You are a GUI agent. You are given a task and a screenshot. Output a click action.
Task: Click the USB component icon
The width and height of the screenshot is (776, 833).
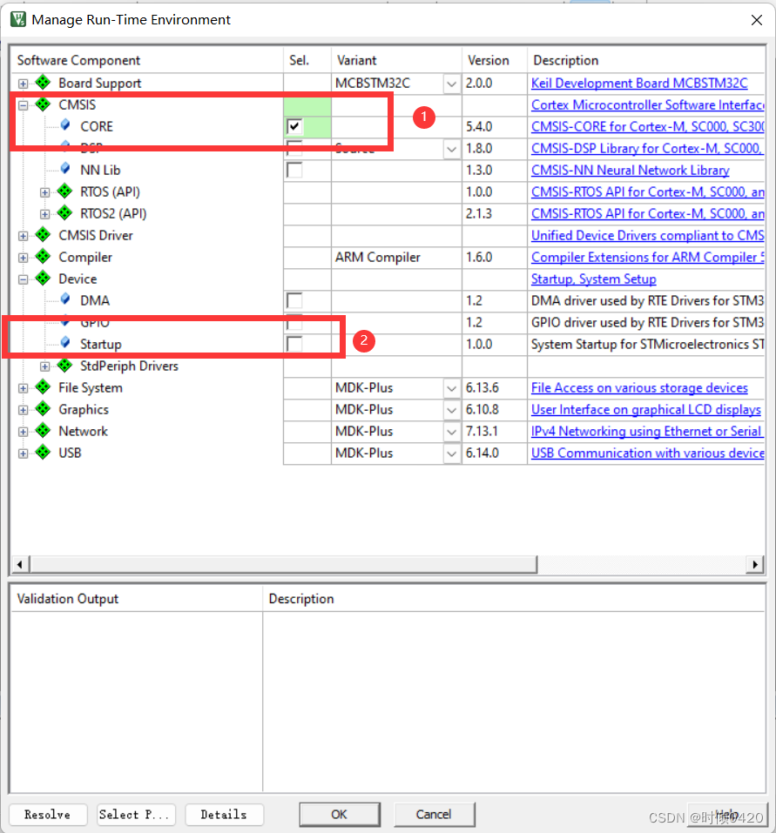(43, 452)
